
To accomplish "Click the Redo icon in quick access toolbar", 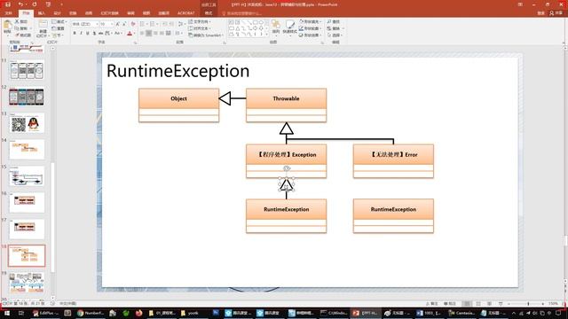I will pos(35,4).
